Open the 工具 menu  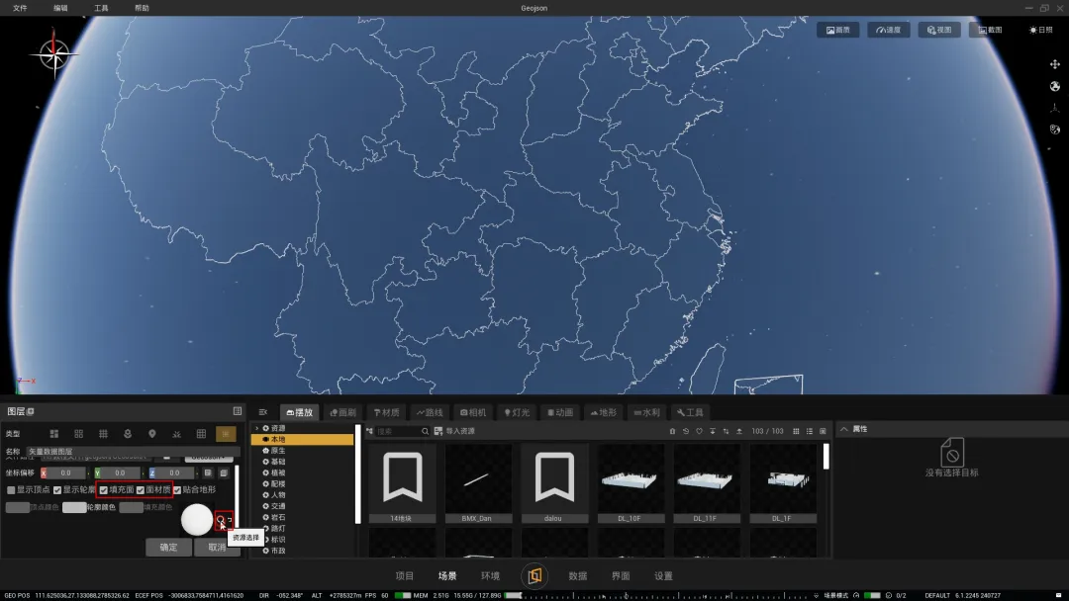pyautogui.click(x=101, y=8)
